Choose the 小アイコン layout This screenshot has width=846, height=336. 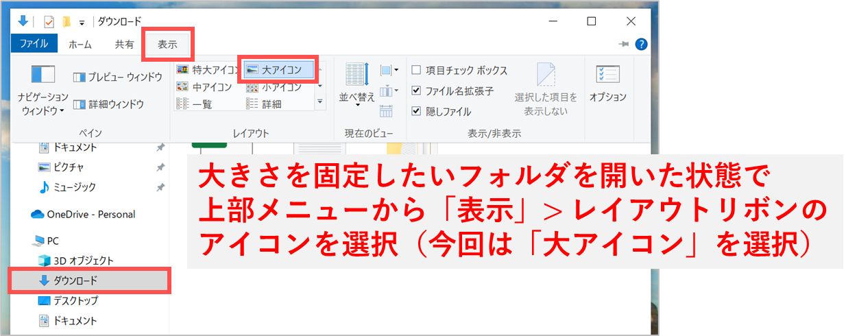(x=274, y=87)
